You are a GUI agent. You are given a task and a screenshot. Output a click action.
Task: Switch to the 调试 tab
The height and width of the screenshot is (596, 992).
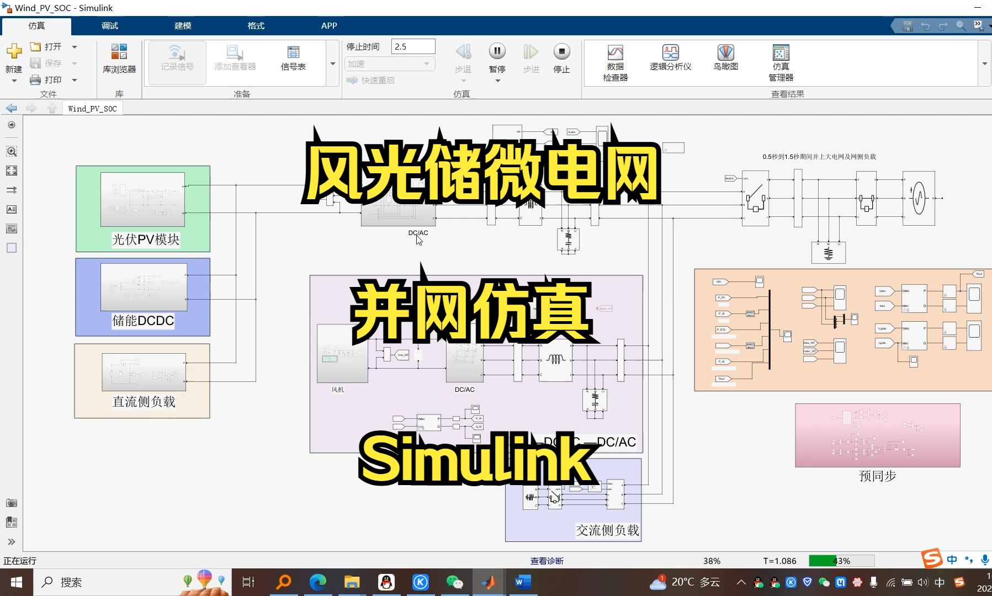click(x=110, y=25)
